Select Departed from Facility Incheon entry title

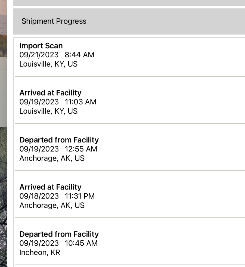tap(59, 234)
